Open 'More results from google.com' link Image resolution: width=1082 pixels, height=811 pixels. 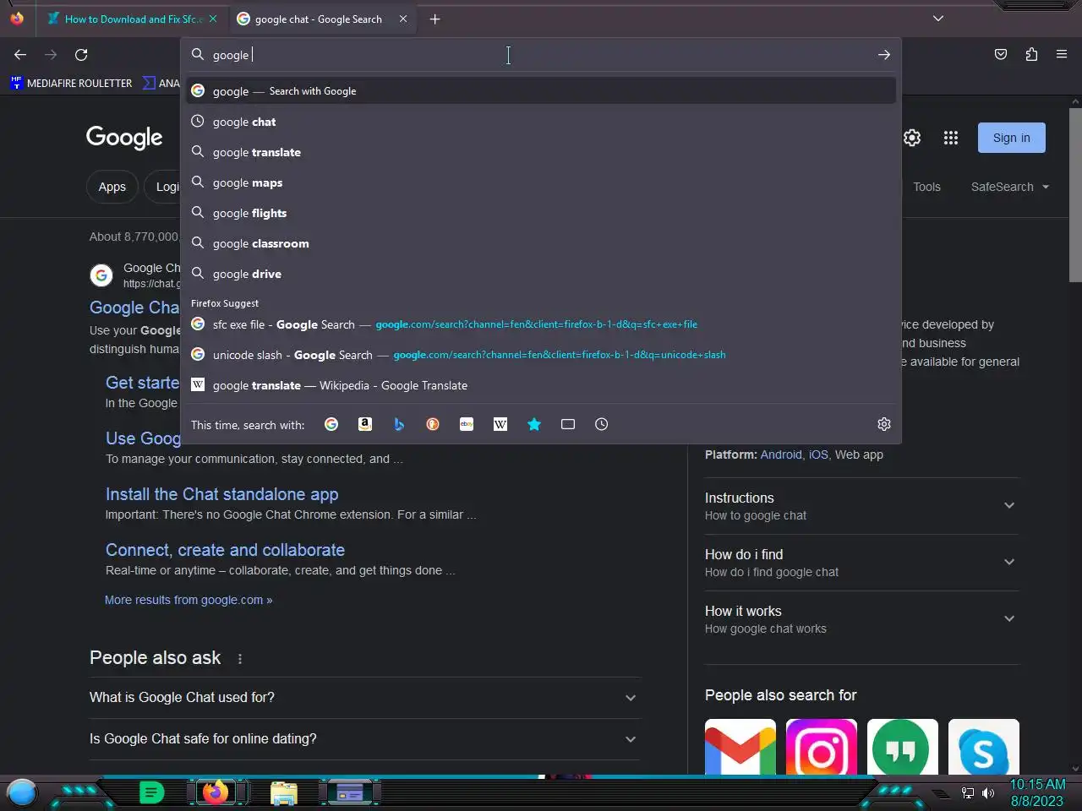tap(189, 600)
